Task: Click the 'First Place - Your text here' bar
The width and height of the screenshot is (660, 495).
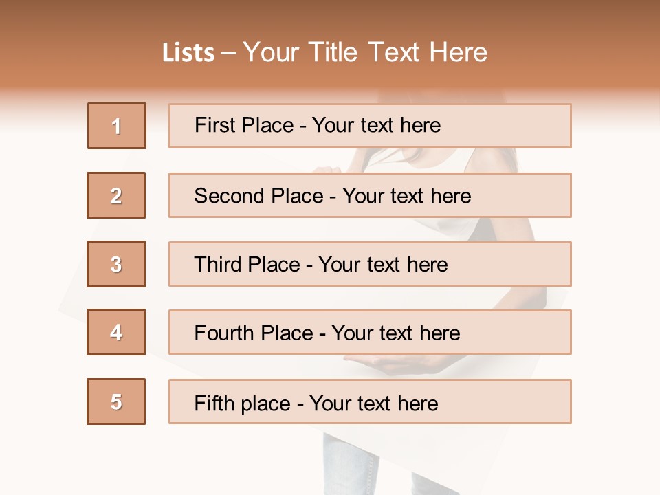Action: pos(370,126)
